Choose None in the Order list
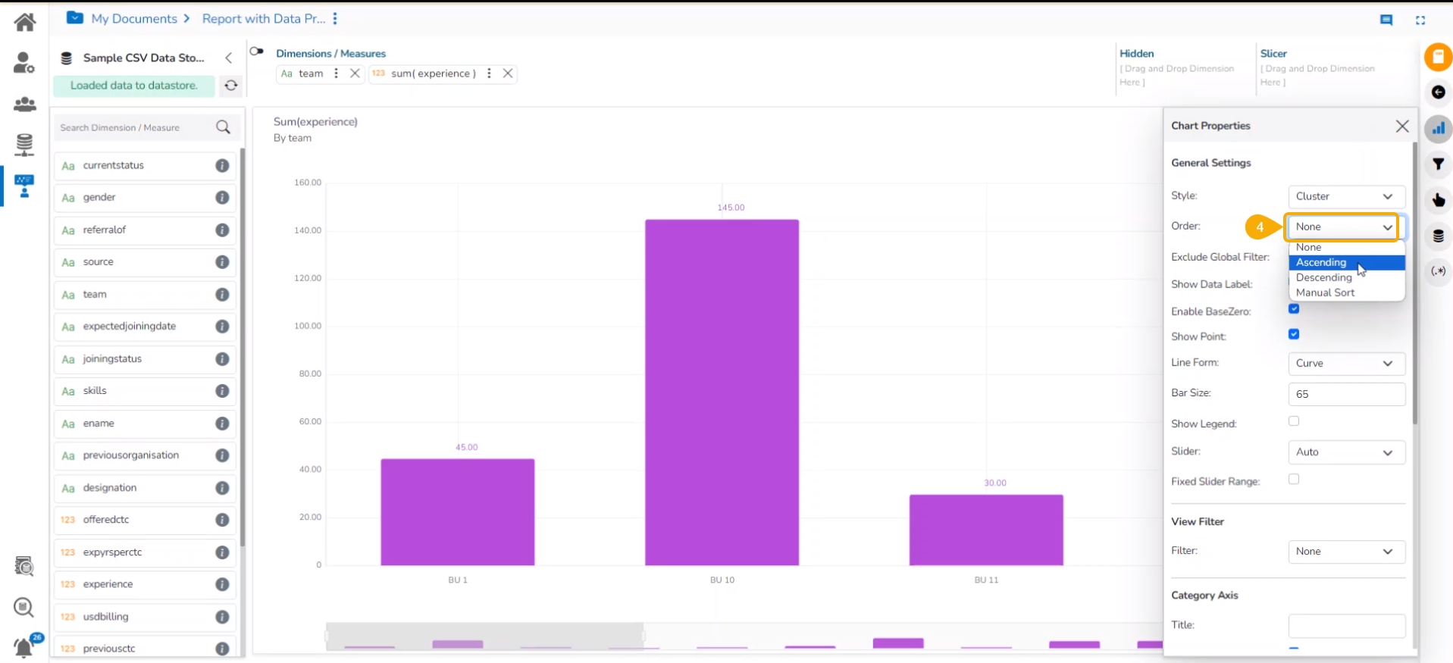Screen dimensions: 1453x663 click(1346, 248)
